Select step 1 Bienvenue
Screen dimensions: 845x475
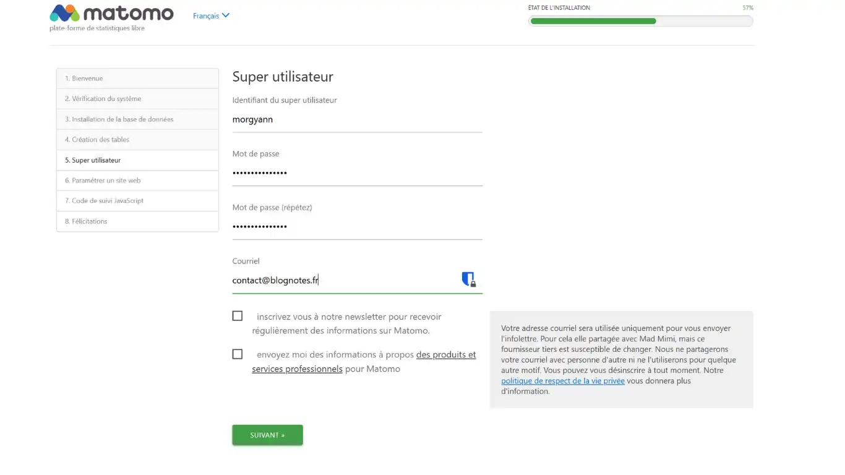(x=137, y=79)
